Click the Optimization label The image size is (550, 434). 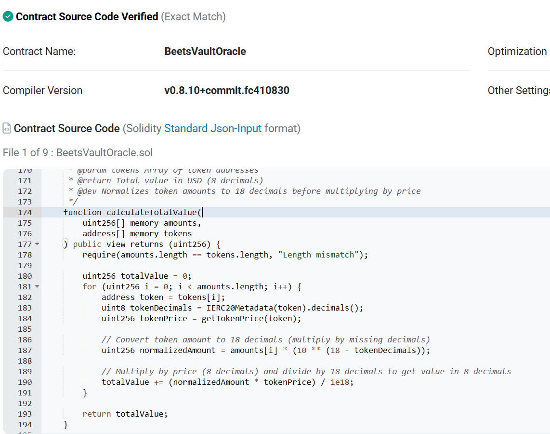click(x=517, y=52)
